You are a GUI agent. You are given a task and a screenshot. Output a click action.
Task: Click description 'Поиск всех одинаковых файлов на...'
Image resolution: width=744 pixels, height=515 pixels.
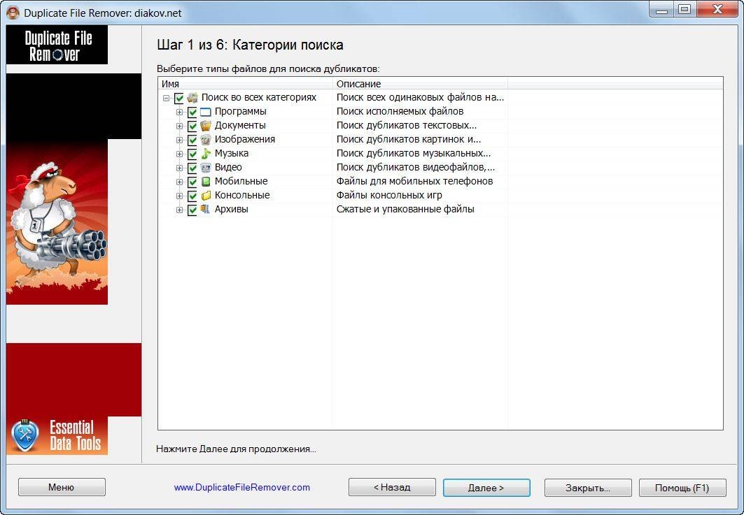pyautogui.click(x=420, y=97)
